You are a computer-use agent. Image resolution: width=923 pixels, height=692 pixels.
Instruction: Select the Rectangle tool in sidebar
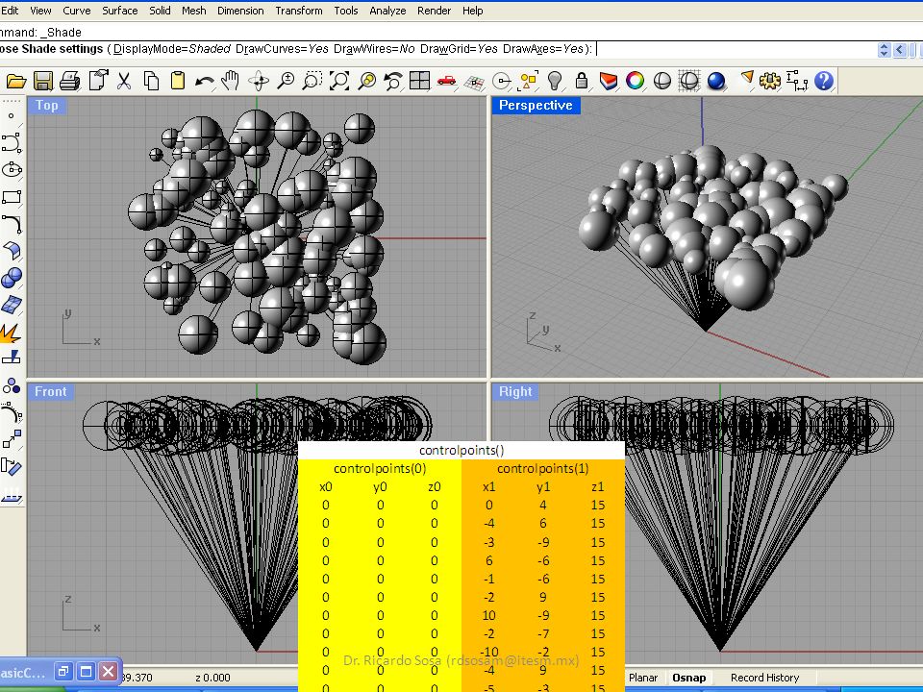[x=12, y=197]
